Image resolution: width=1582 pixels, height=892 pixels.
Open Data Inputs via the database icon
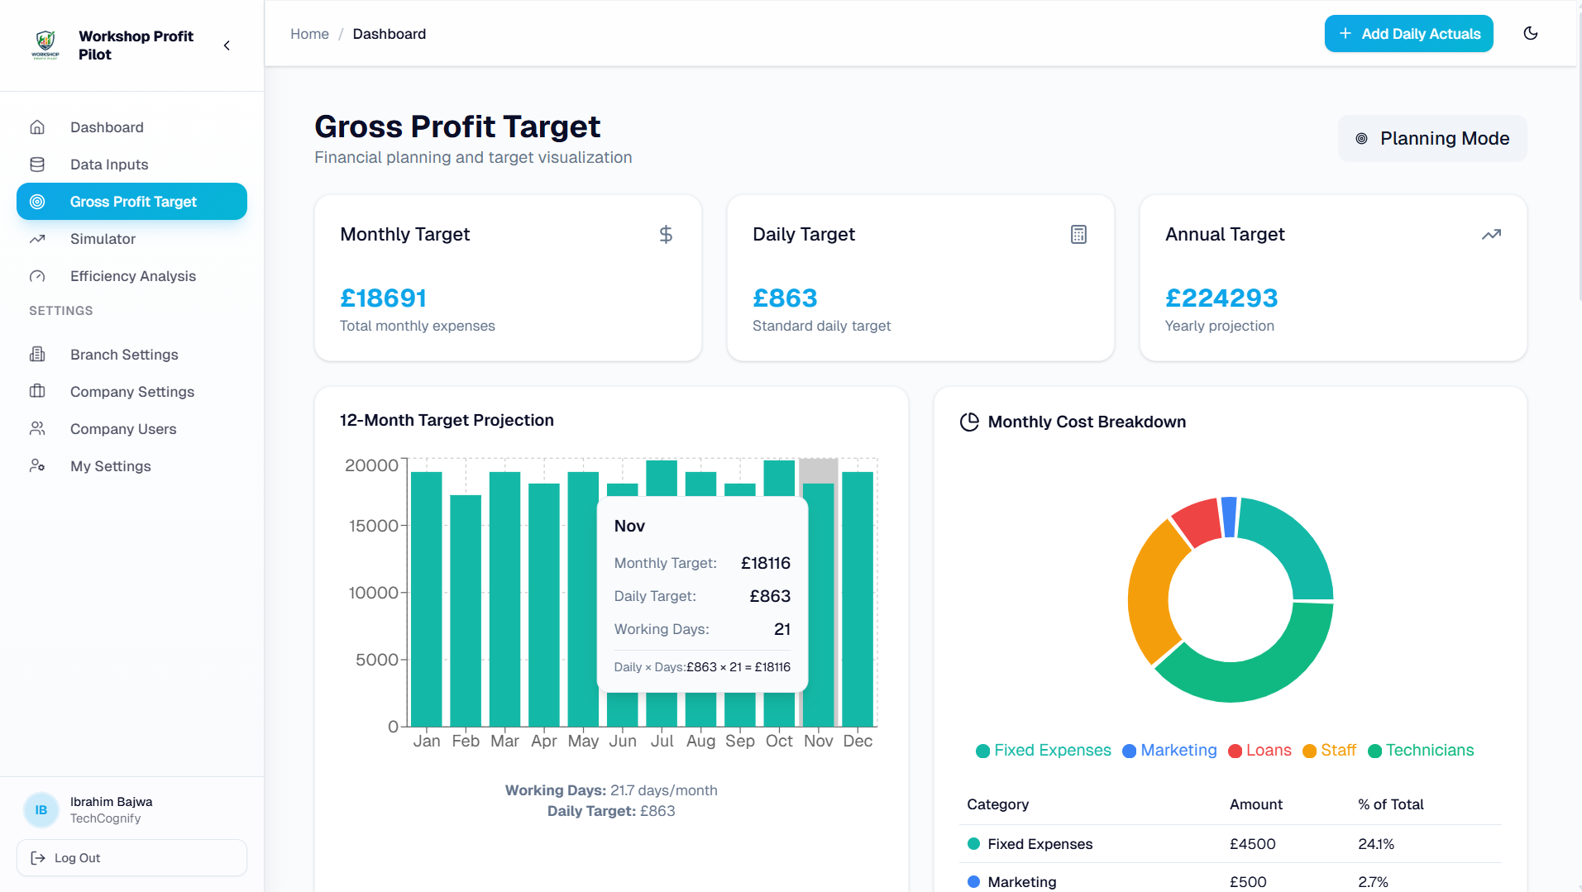tap(38, 164)
